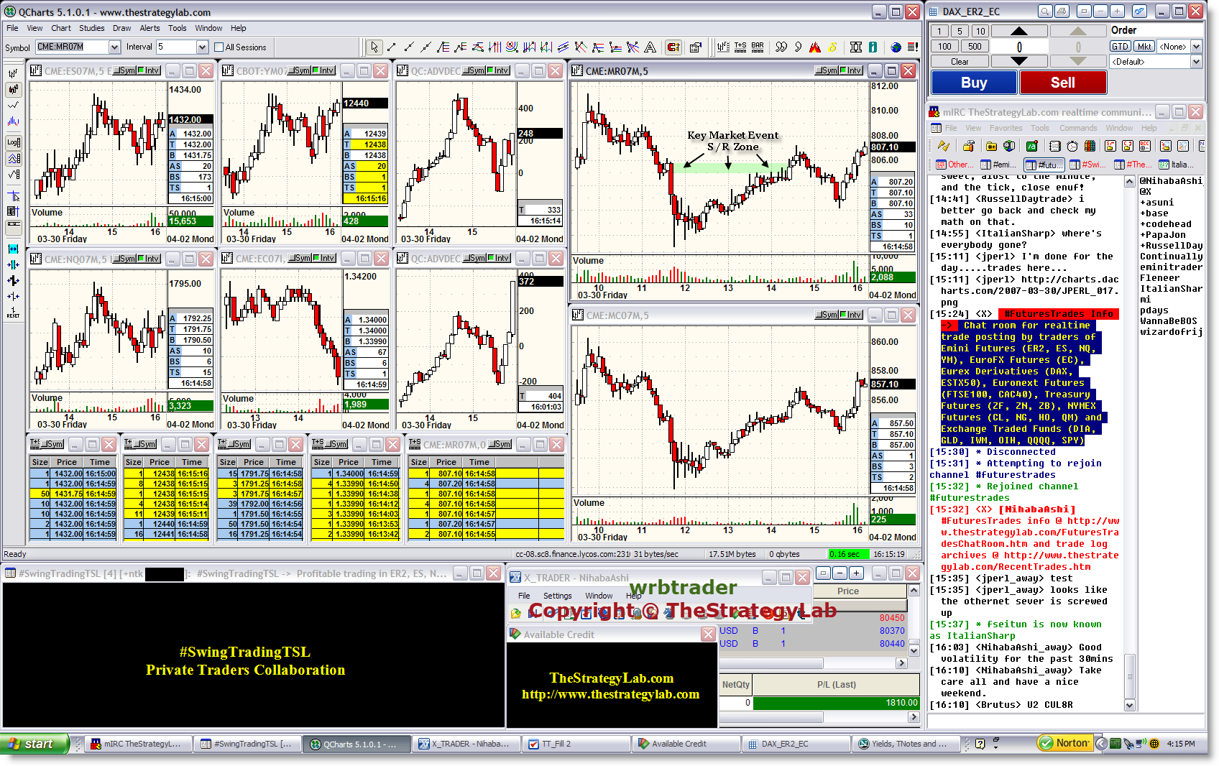
Task: Toggle Sym link on CME:NQ07M chart
Action: 125,259
